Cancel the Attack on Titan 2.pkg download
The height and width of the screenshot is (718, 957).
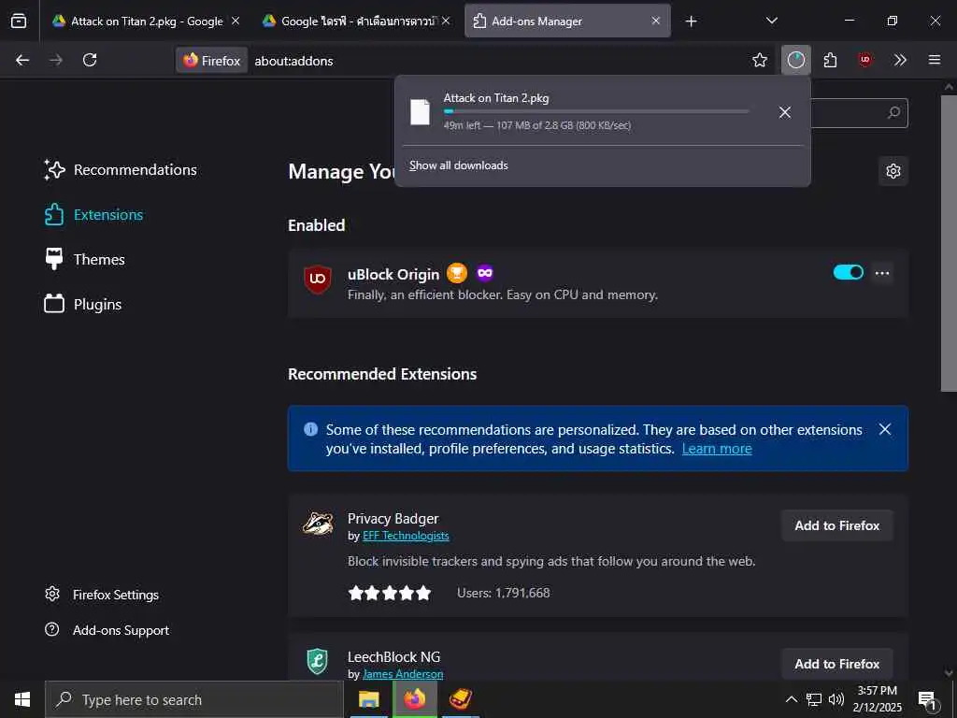click(x=785, y=112)
